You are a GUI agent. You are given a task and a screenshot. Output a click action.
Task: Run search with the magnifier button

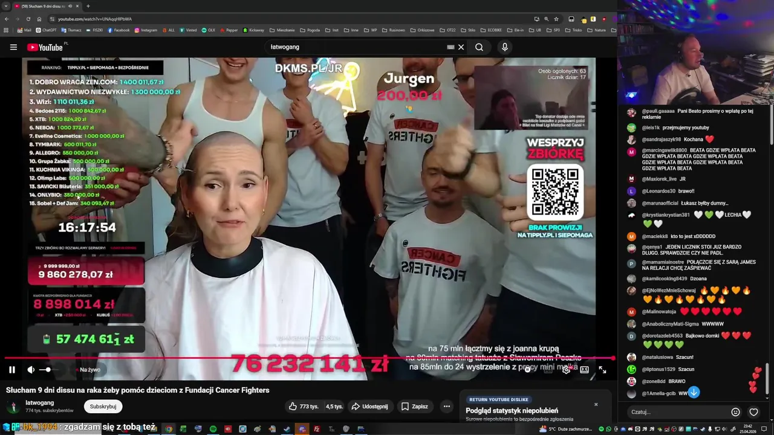click(x=479, y=47)
